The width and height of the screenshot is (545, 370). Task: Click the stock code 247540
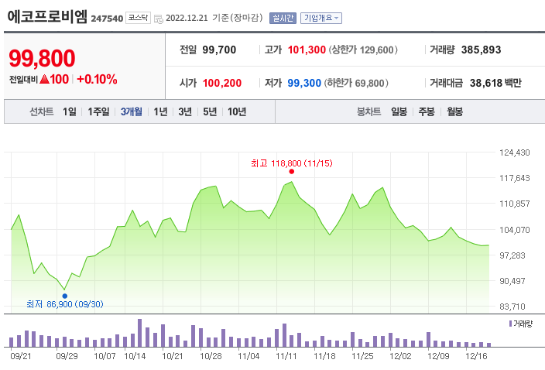click(107, 19)
